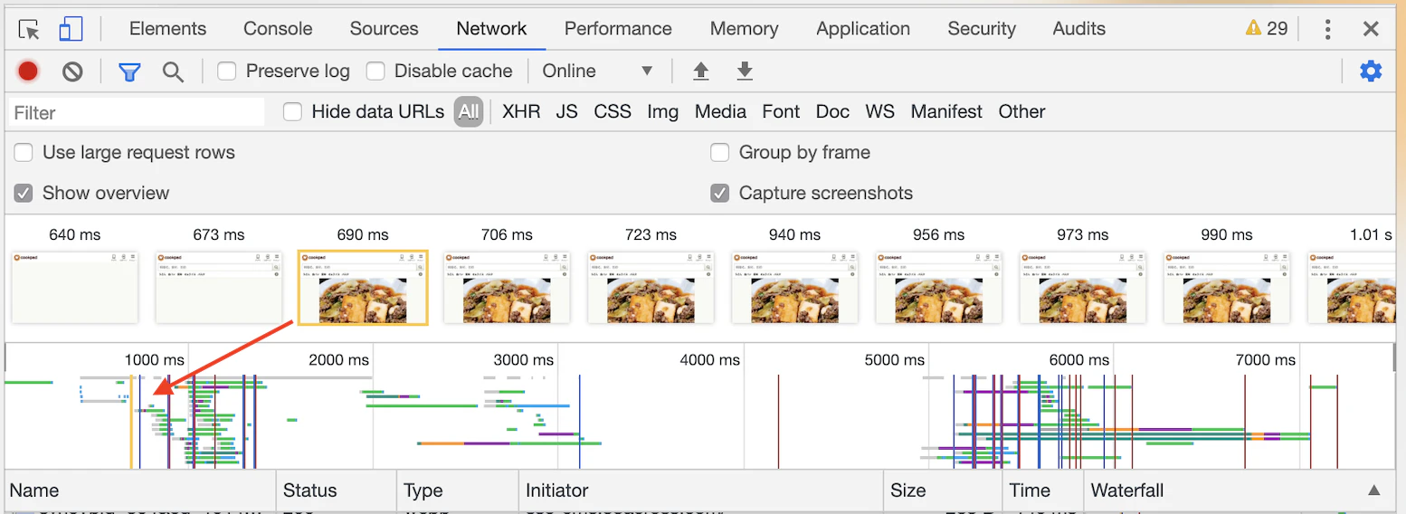This screenshot has width=1406, height=514.
Task: Click the Waterfall column sort arrow
Action: 1374,490
